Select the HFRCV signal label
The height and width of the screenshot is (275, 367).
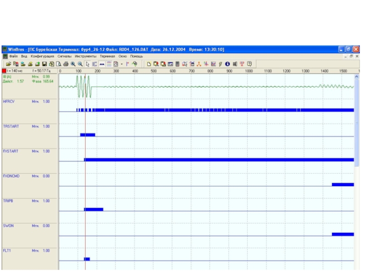9,102
